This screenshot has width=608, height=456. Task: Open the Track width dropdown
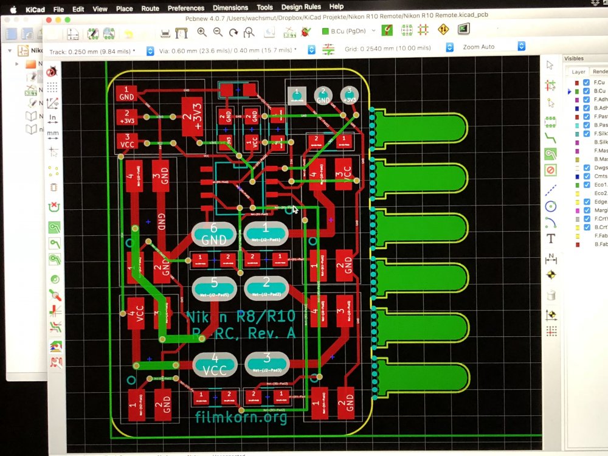tap(151, 50)
